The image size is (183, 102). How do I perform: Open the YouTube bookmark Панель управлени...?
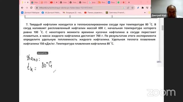[x=94, y=12]
